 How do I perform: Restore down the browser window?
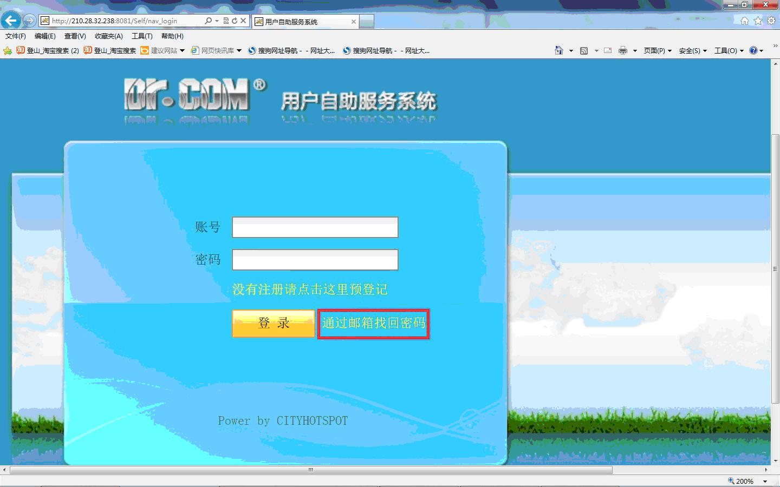click(745, 5)
